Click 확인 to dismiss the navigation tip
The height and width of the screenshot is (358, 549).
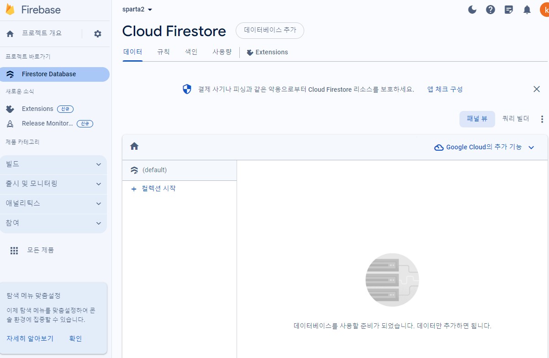75,338
